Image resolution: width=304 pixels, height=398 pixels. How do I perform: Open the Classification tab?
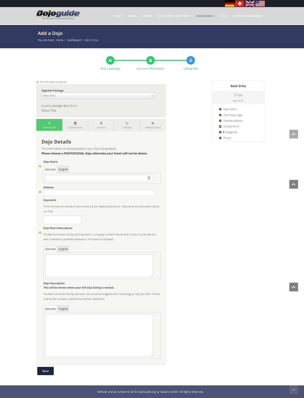(75, 125)
